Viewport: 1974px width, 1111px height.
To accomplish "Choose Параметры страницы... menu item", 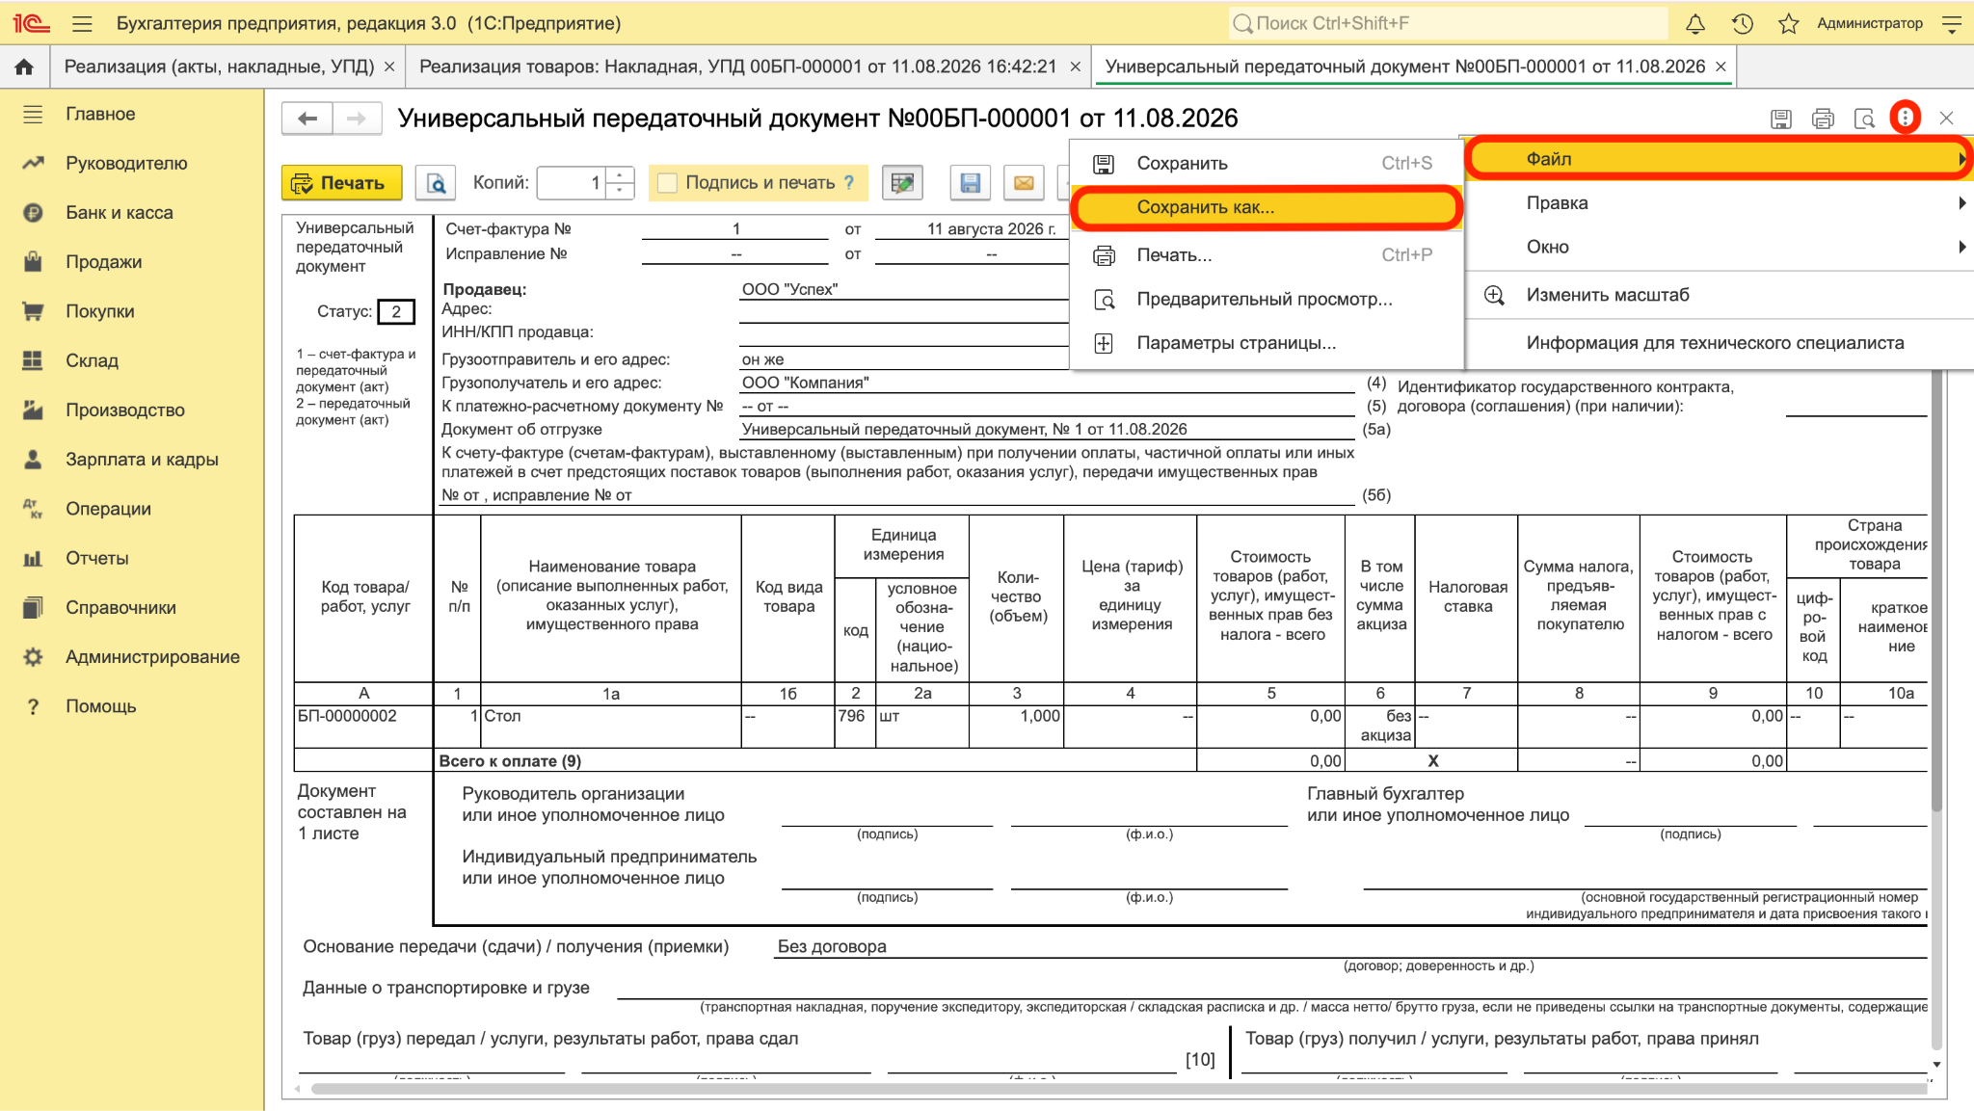I will pyautogui.click(x=1267, y=343).
